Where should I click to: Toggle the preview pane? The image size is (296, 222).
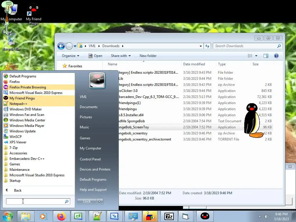tap(266, 56)
